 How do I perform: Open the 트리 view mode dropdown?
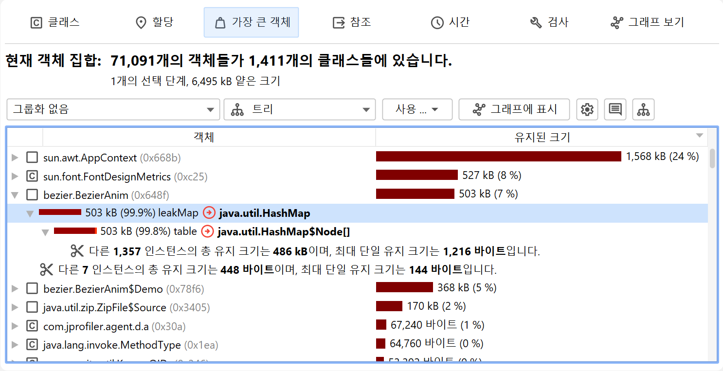click(x=299, y=109)
